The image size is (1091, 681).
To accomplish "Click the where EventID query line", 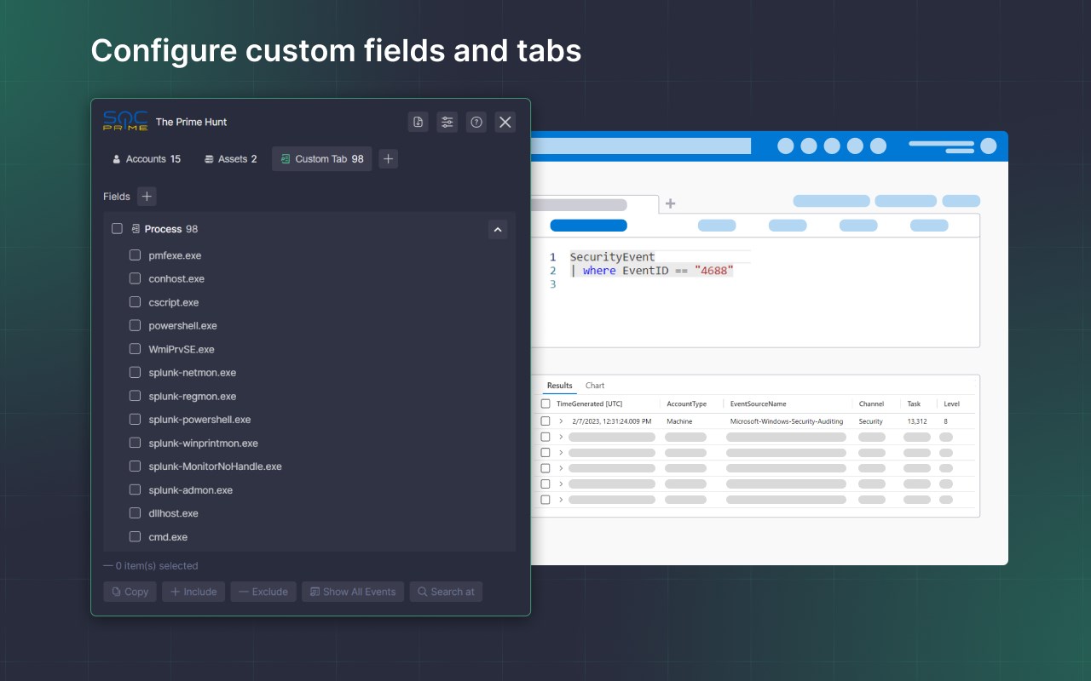I will pos(652,271).
